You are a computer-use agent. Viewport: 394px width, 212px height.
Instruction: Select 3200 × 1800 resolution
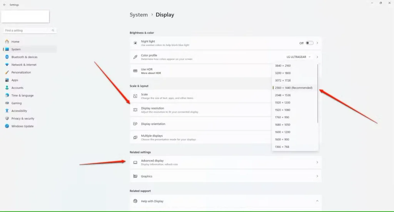point(294,73)
